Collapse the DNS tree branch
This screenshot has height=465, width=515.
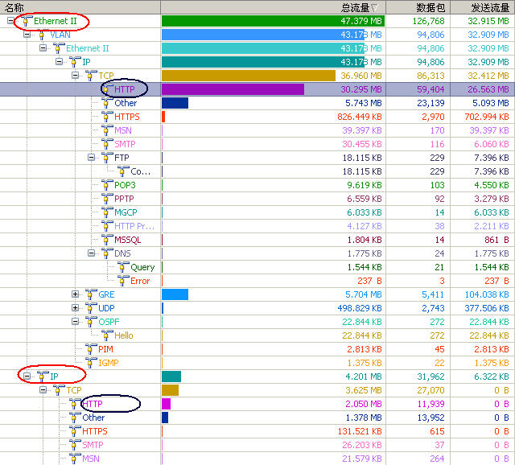92,253
